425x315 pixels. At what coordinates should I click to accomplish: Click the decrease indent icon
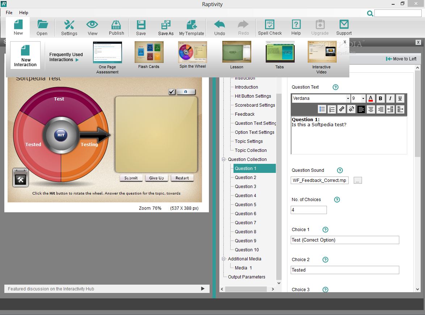[x=390, y=109]
